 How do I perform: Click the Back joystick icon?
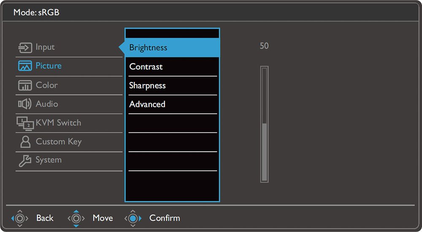point(20,218)
